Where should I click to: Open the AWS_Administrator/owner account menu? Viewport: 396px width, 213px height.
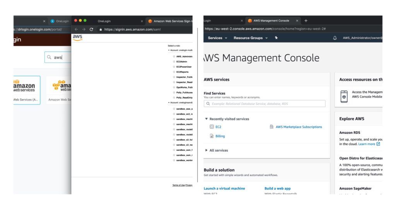[x=362, y=38]
